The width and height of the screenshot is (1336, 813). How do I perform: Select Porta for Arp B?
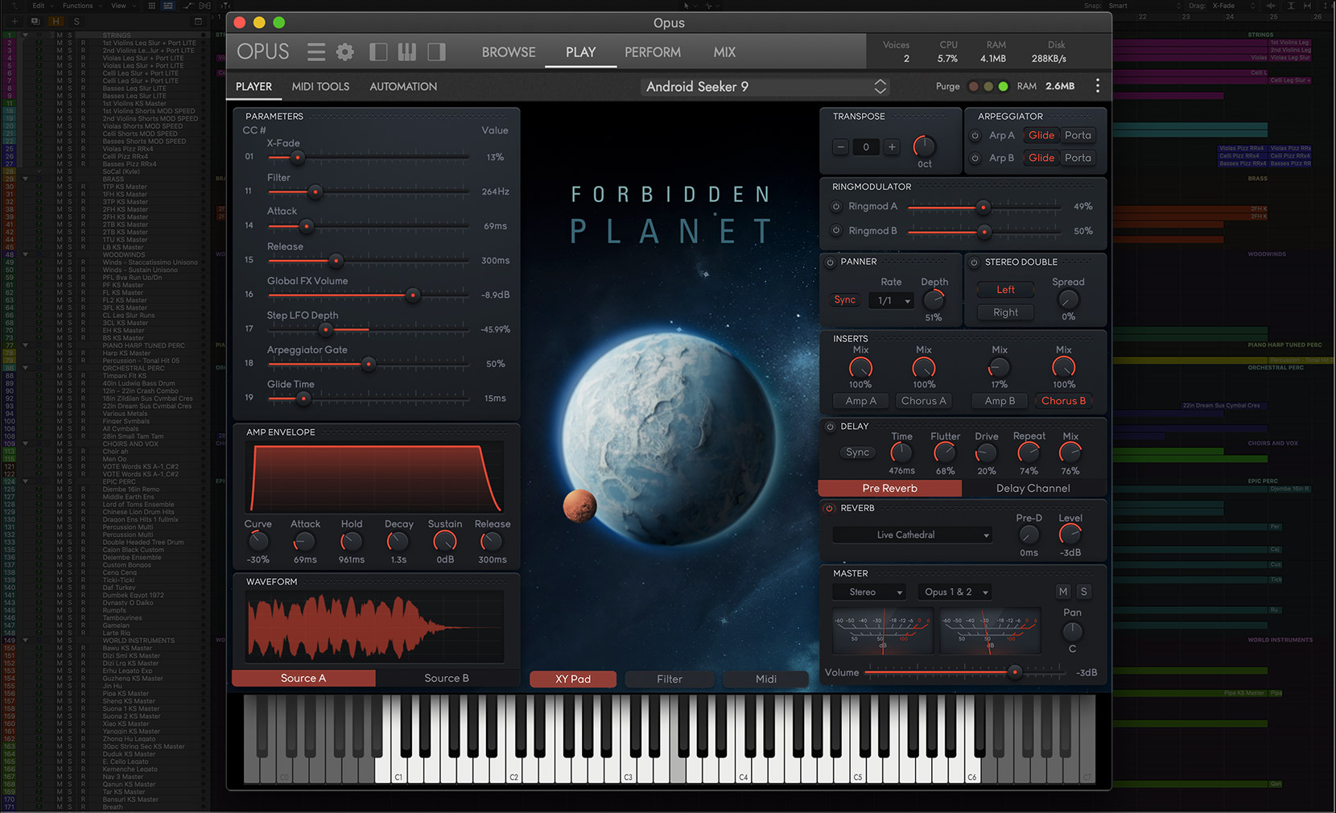click(1078, 158)
